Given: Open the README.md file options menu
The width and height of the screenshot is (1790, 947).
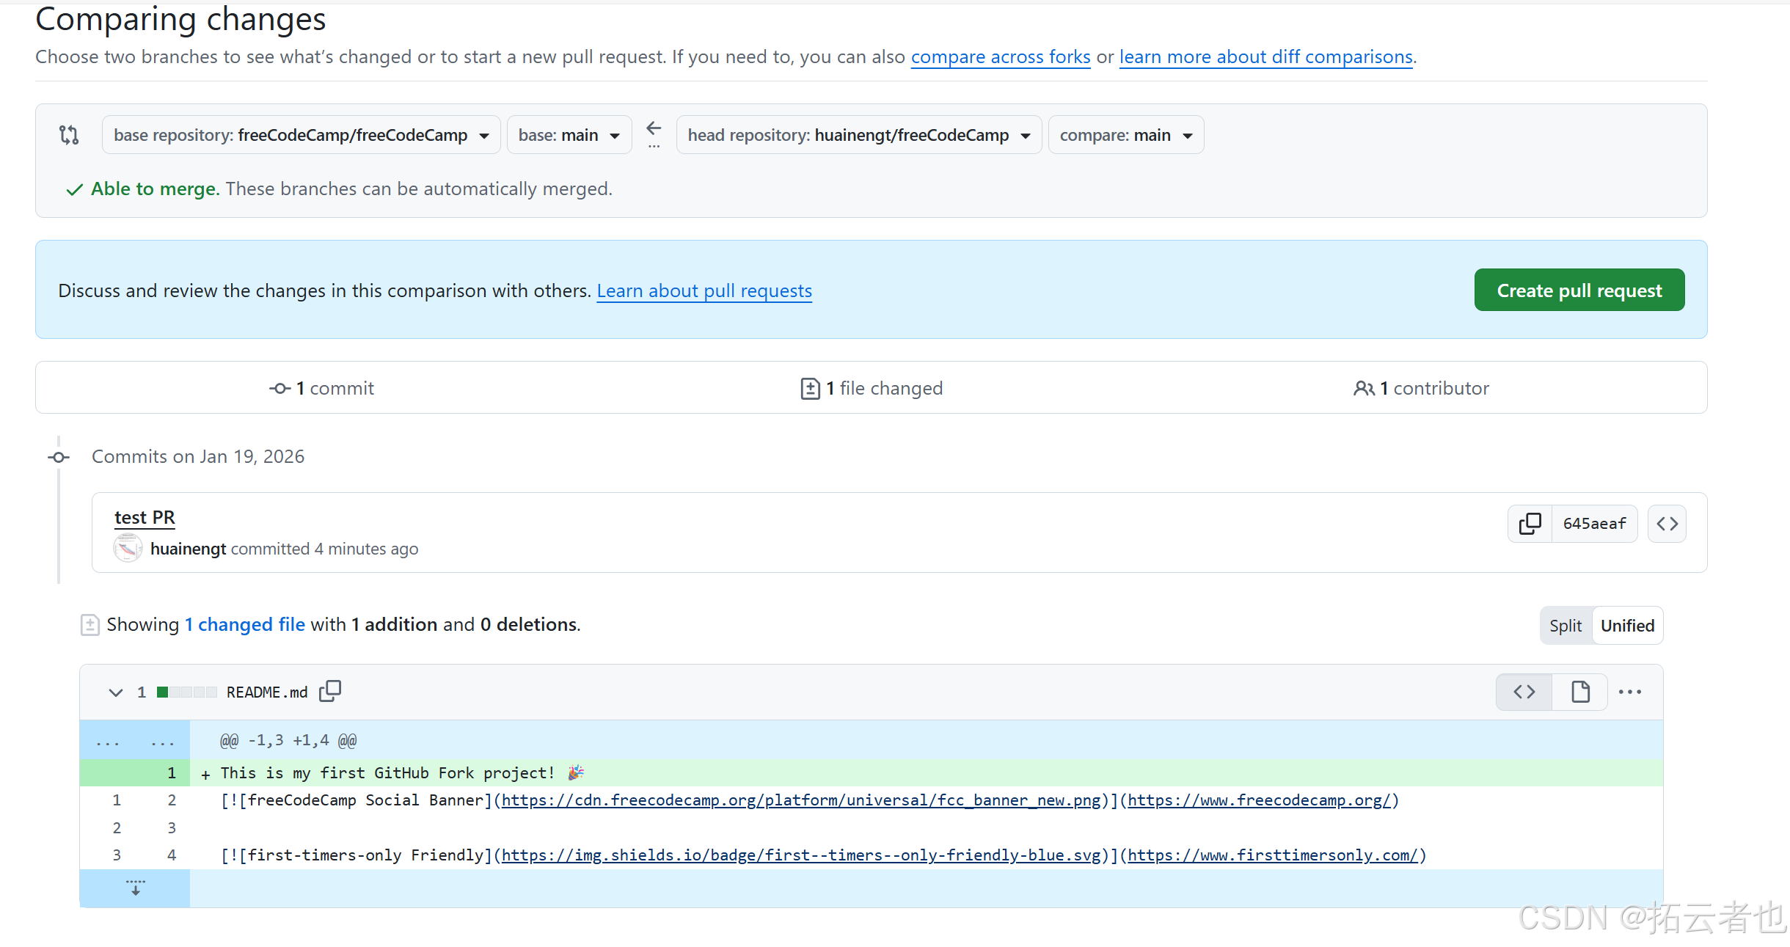Looking at the screenshot, I should click(1629, 691).
